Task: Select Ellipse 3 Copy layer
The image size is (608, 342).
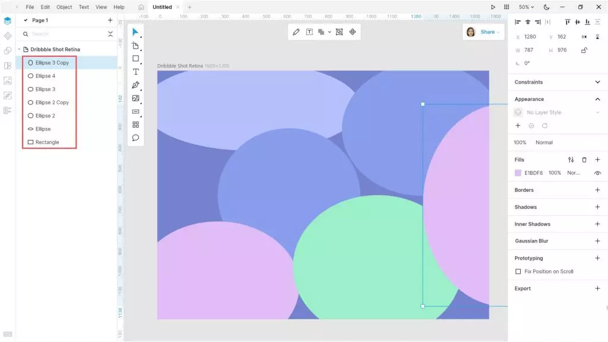Action: (66, 63)
